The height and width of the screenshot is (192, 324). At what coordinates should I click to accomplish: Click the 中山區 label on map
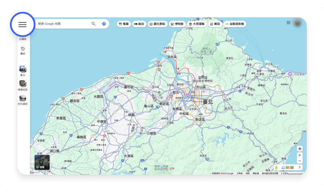click(x=201, y=87)
